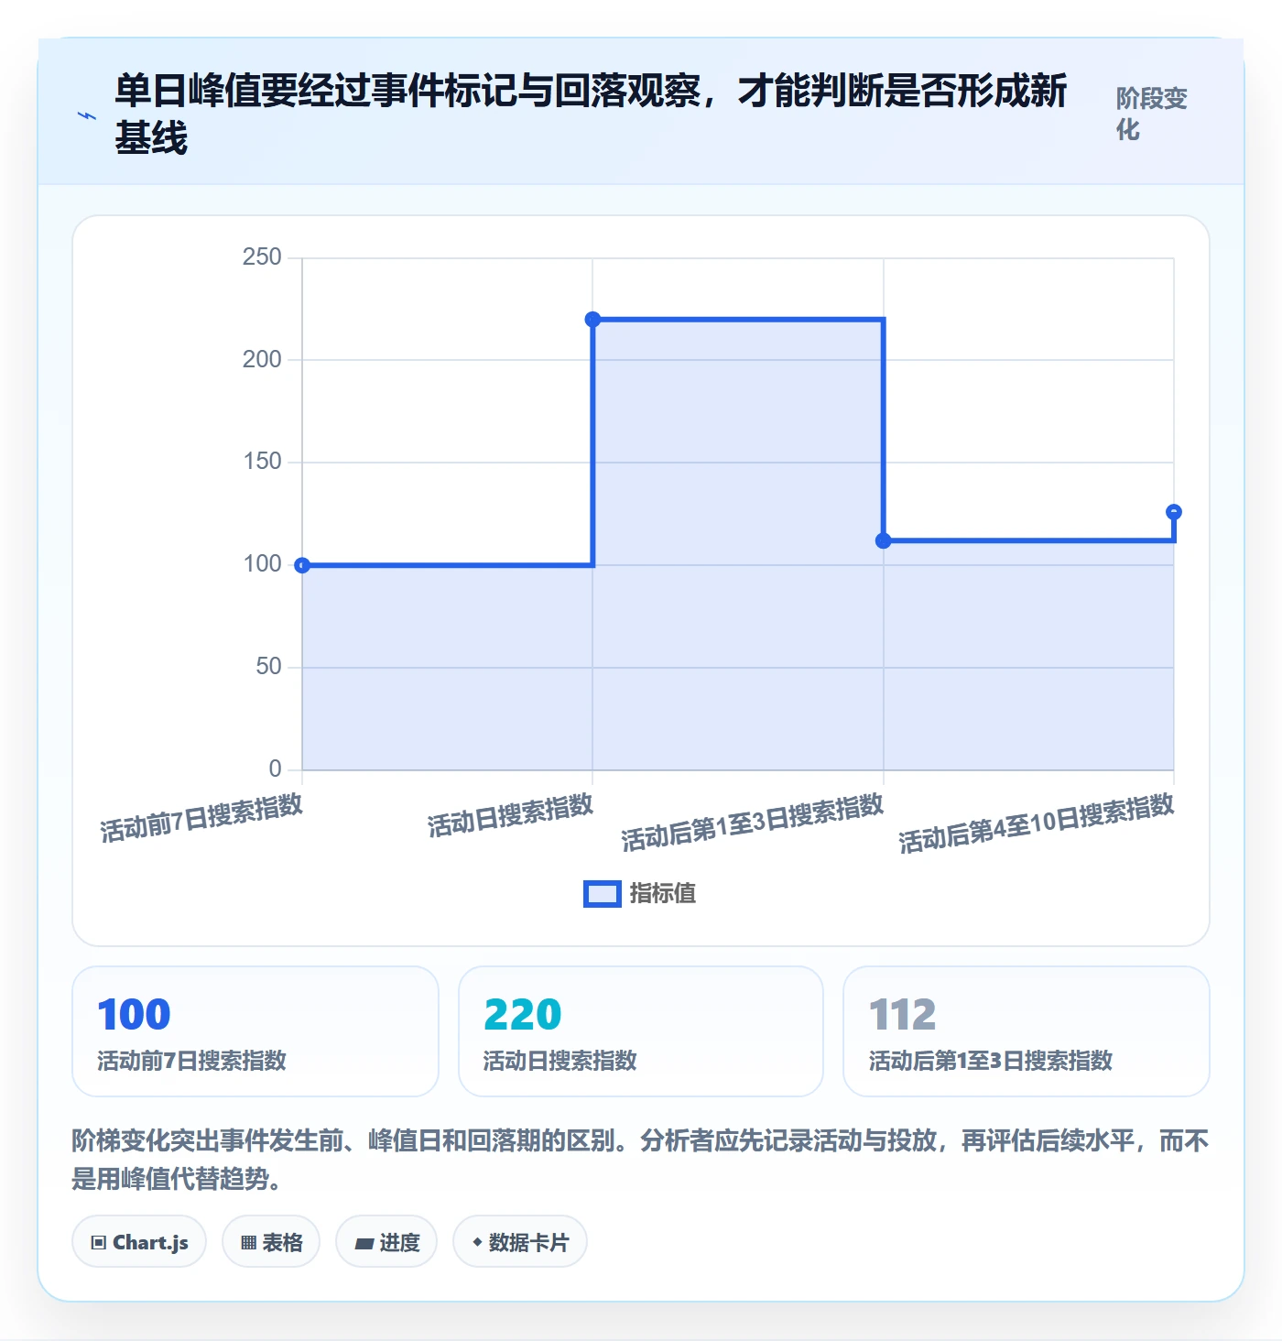Click the description paragraph starting 阶梯变化突出
Image resolution: width=1282 pixels, height=1341 pixels.
641,1159
